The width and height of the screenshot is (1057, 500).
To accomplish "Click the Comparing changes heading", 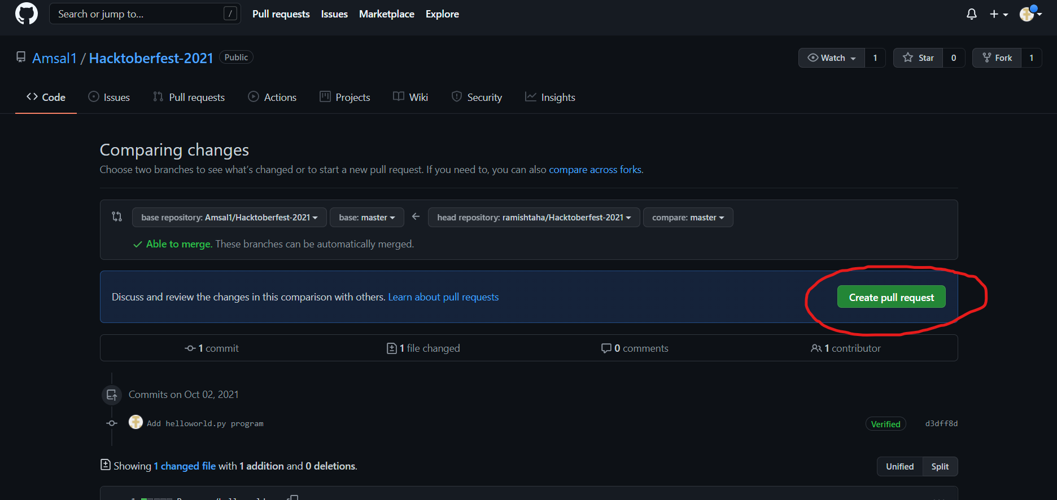I will point(174,150).
